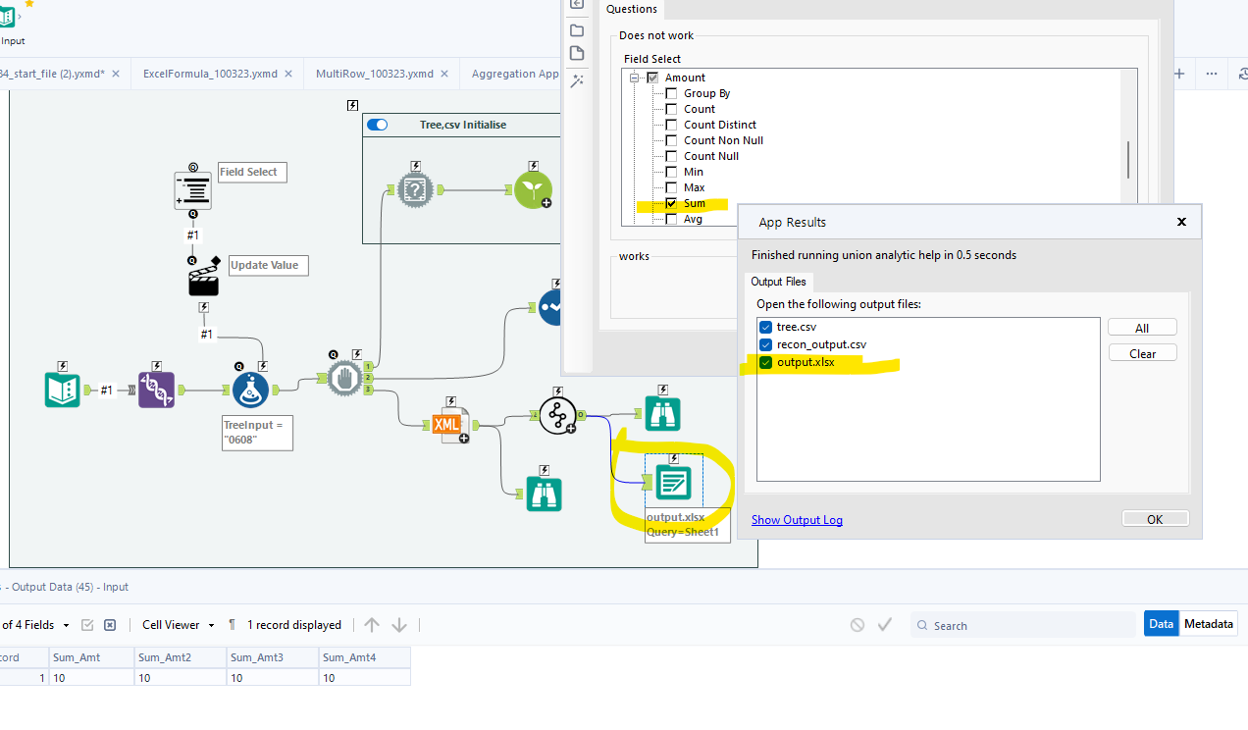The image size is (1248, 730).
Task: Open the Cell Viewer dropdown
Action: 177,624
